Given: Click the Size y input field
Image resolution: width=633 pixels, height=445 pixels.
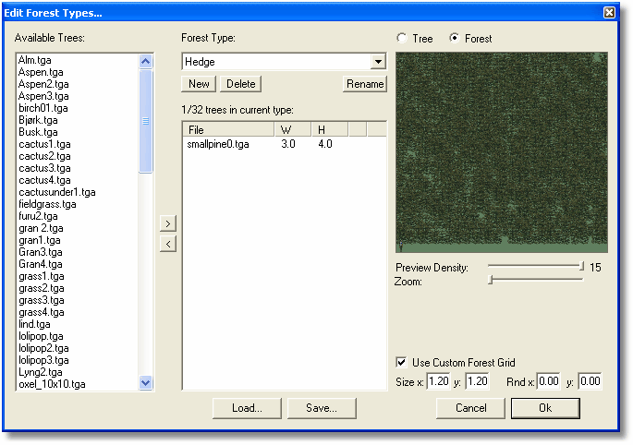Looking at the screenshot, I should pyautogui.click(x=477, y=381).
